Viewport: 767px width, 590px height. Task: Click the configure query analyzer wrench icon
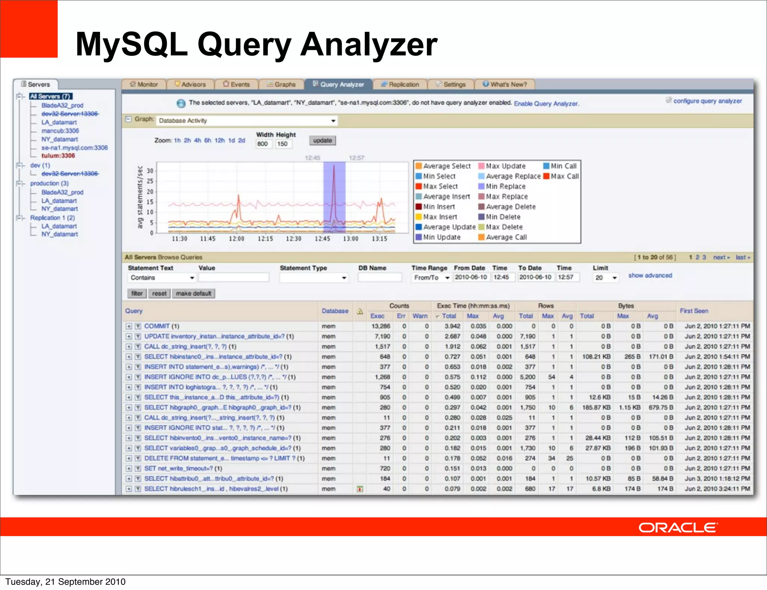tap(669, 100)
